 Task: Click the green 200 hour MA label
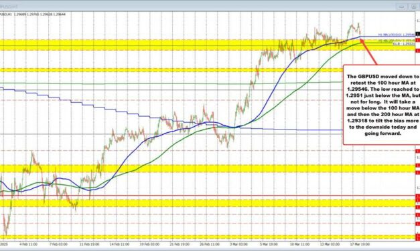(x=396, y=41)
